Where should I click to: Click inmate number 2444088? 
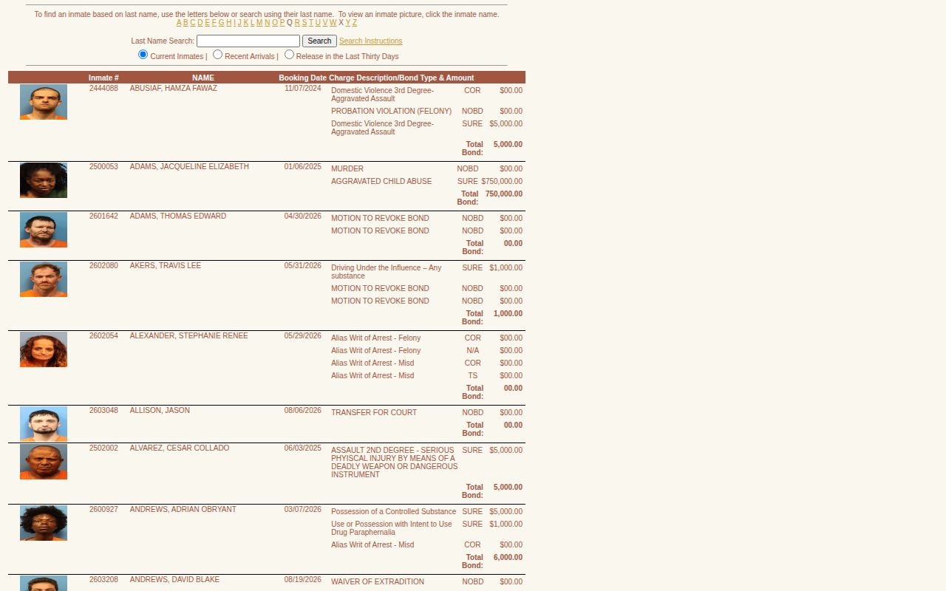click(103, 89)
